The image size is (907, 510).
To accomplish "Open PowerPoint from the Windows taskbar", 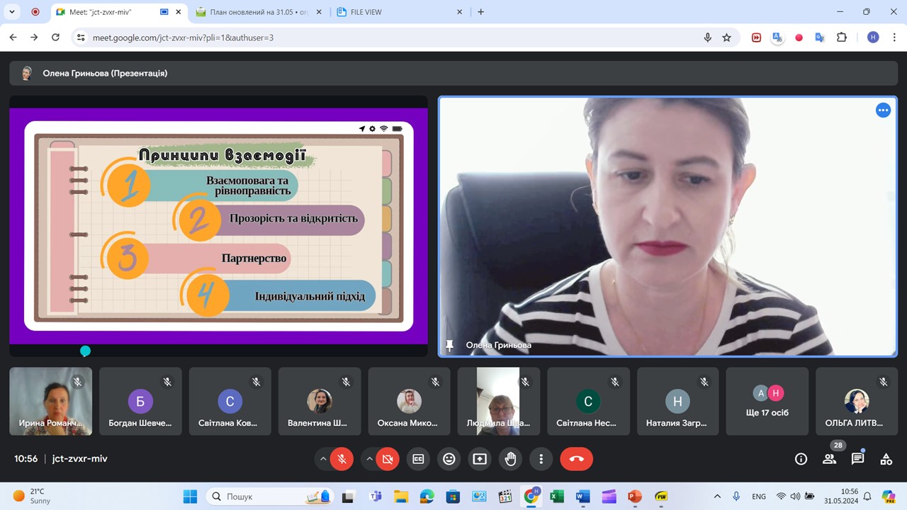I will (x=634, y=497).
